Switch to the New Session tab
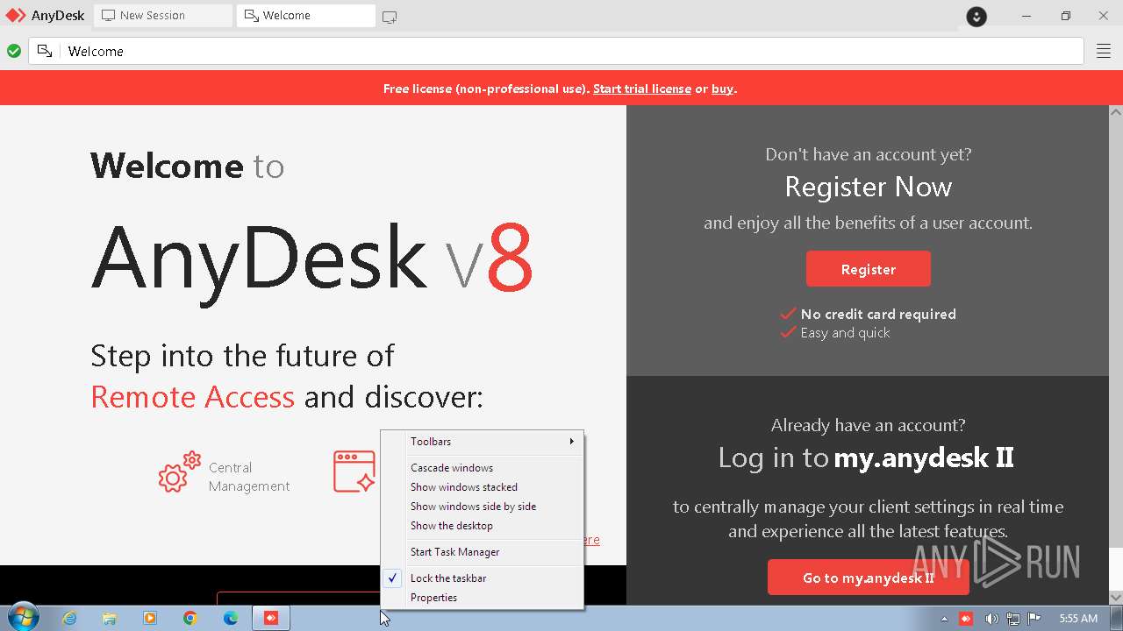1123x631 pixels. point(162,16)
